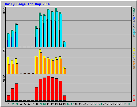The width and height of the screenshot is (137, 107).
Task: Click the red KB bar for day 11
Action: tap(49, 88)
